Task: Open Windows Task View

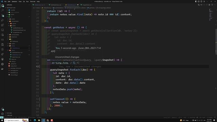Action: [31, 120]
